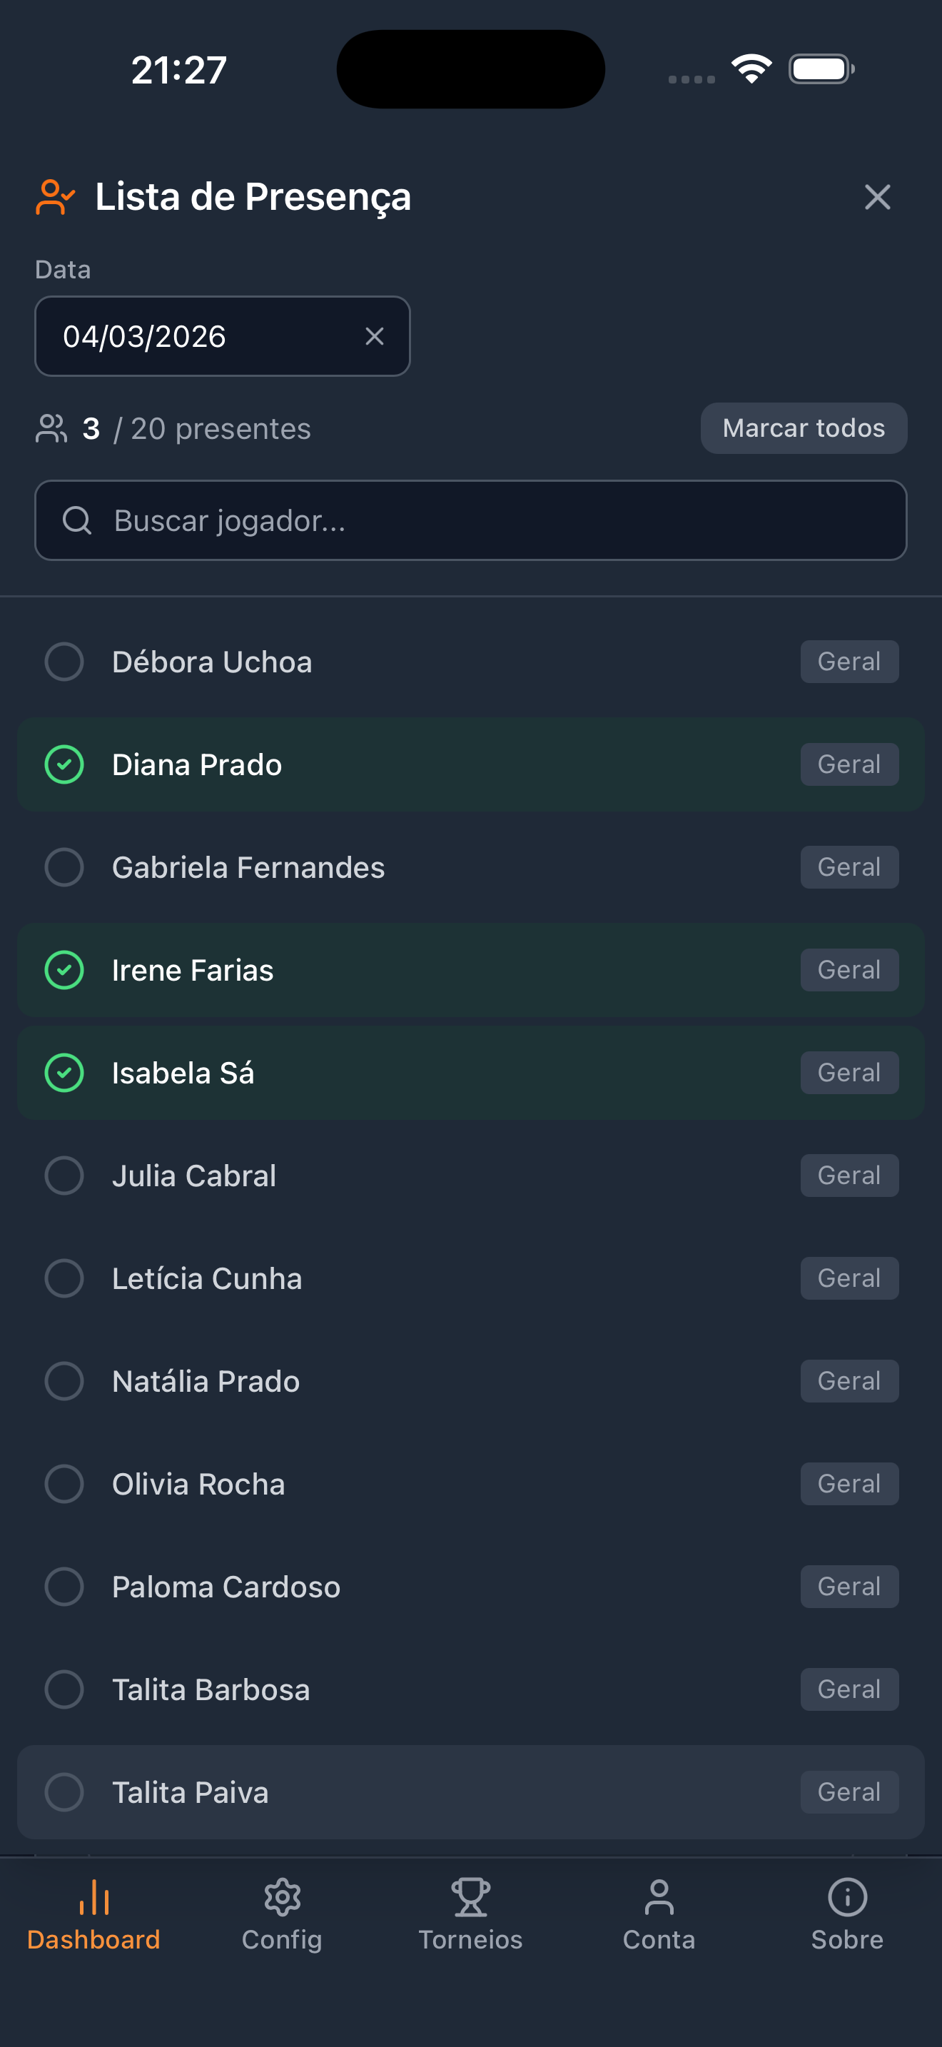Tap the search magnifier icon
The width and height of the screenshot is (942, 2047).
77,520
